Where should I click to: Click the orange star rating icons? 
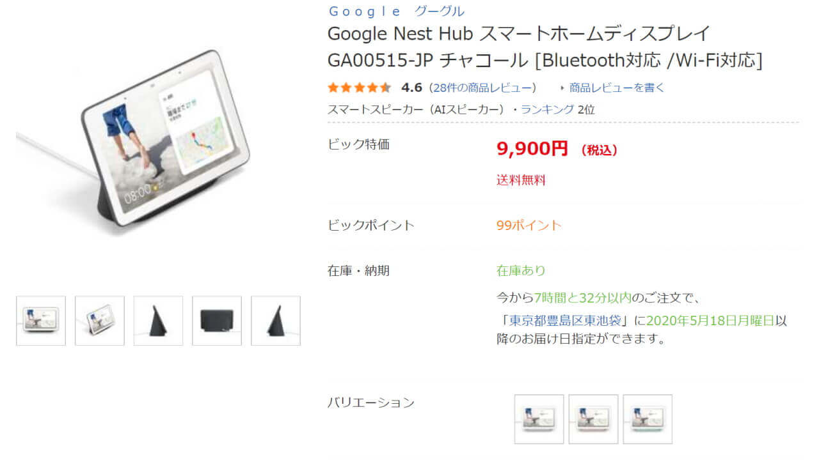click(x=358, y=88)
